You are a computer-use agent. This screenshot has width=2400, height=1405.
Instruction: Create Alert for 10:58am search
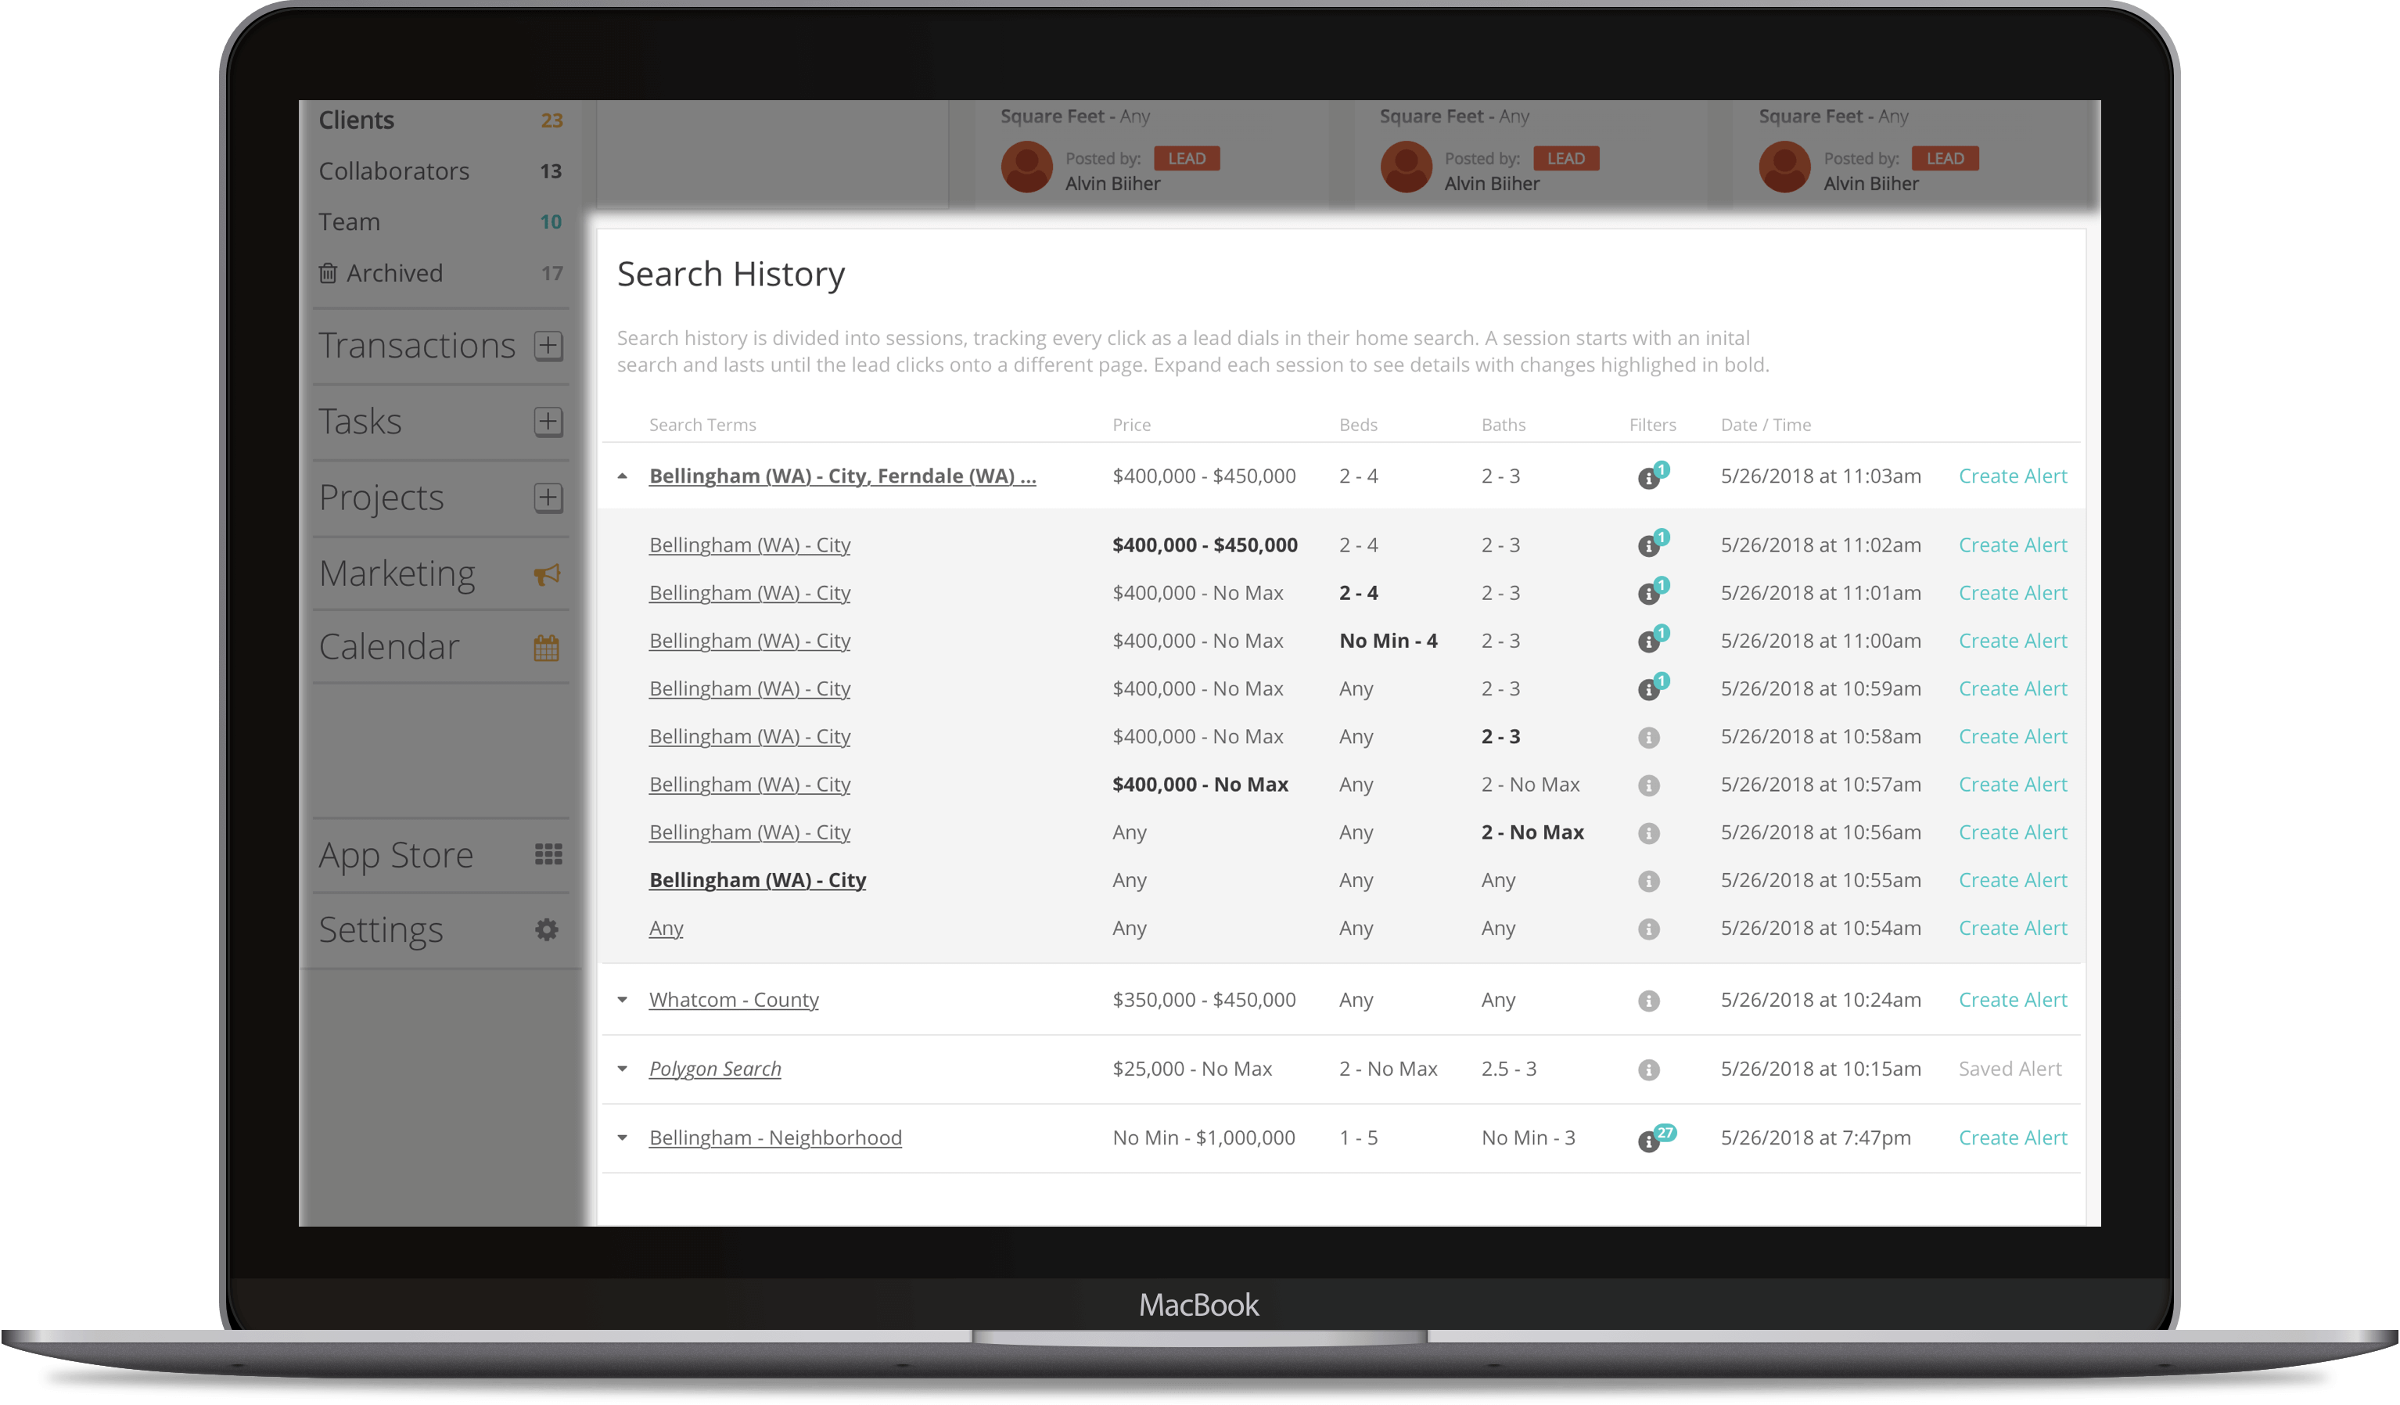coord(2012,736)
